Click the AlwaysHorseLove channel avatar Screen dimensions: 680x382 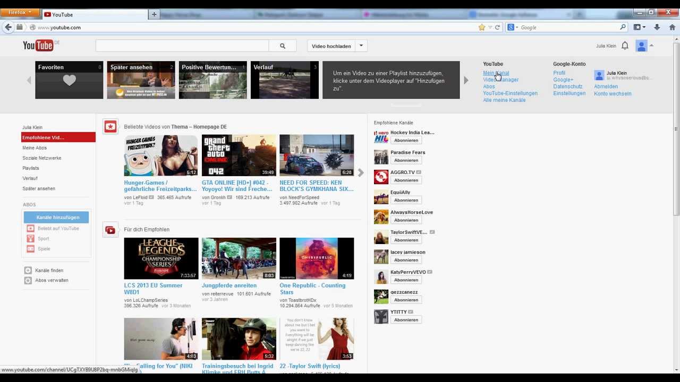tap(381, 216)
